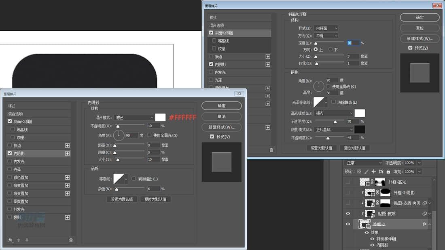
Task: Click the smart filter icon on layer 贴图-皮质
Action: pyautogui.click(x=424, y=213)
